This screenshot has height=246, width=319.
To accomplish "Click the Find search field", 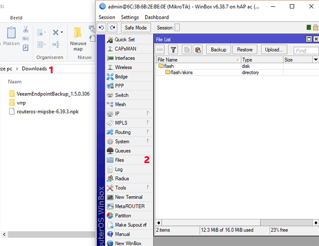I will 306,50.
